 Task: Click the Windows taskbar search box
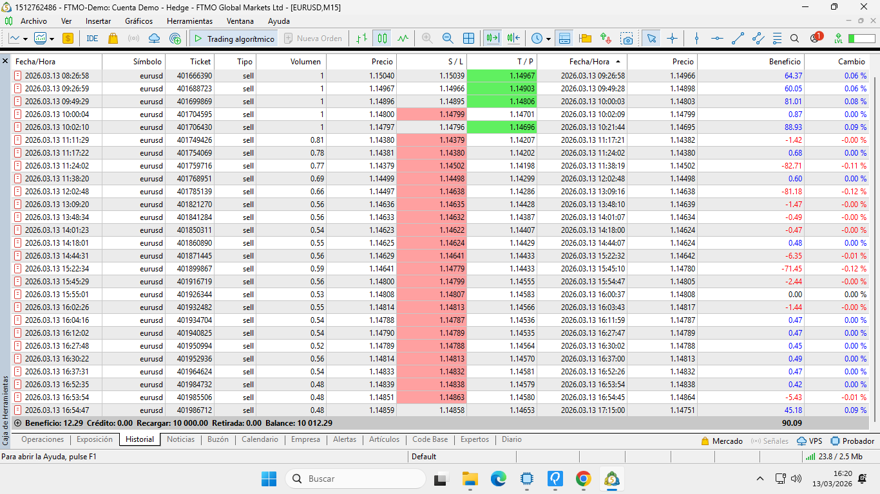355,479
